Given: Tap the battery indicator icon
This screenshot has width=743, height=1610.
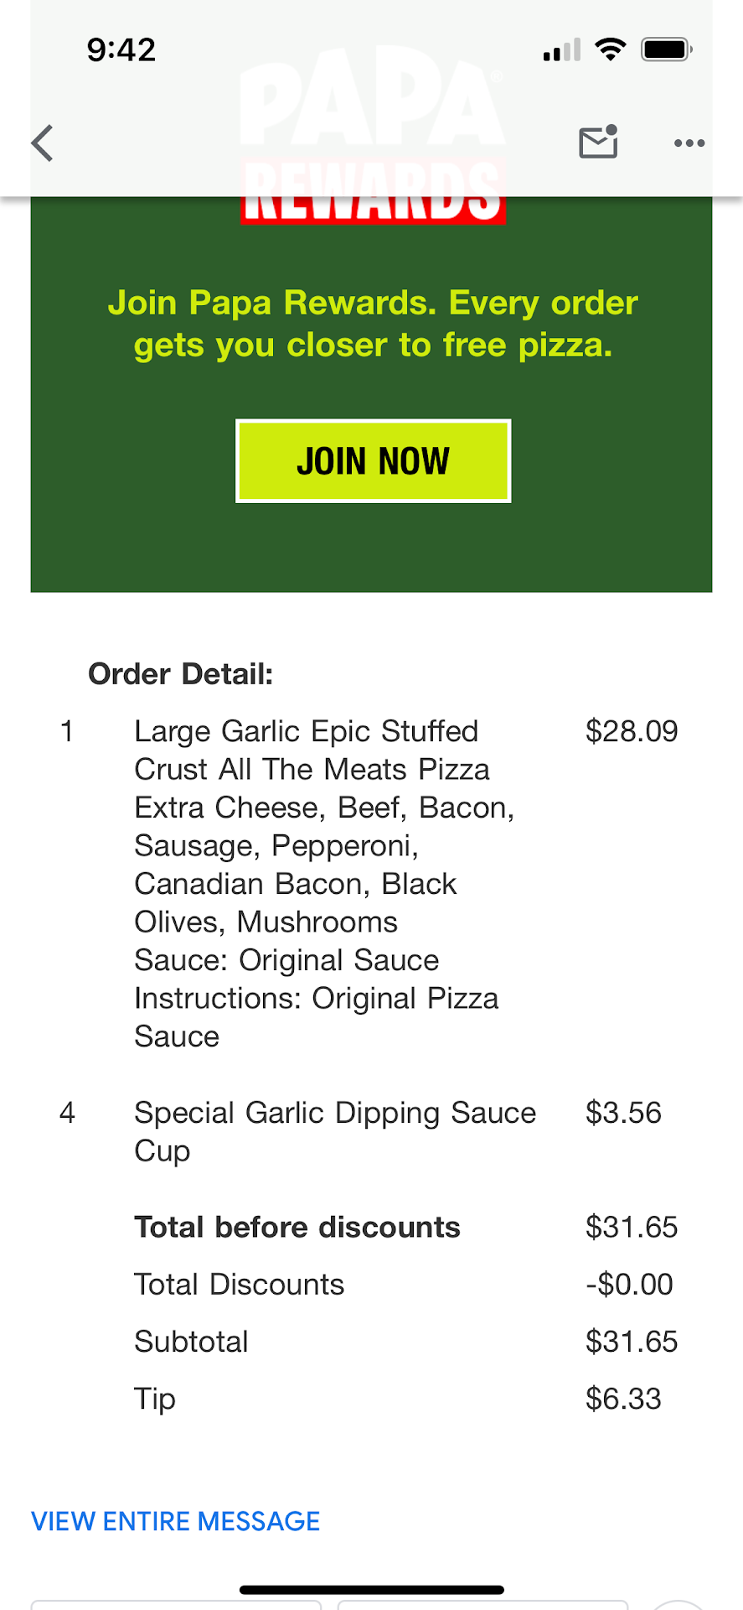Looking at the screenshot, I should 667,49.
